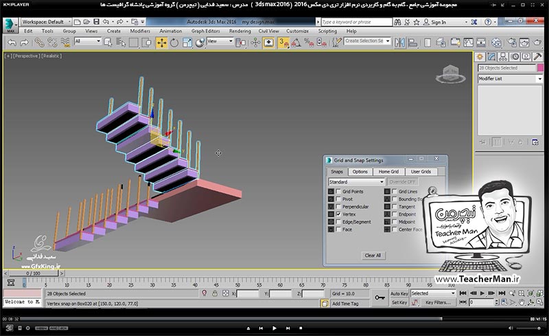The image size is (549, 336).
Task: Enable Edge/Segment snap checkbox
Action: 338,222
